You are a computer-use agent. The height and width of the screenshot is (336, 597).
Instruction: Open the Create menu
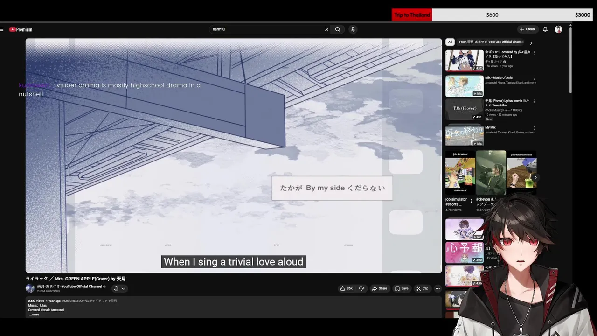528,29
